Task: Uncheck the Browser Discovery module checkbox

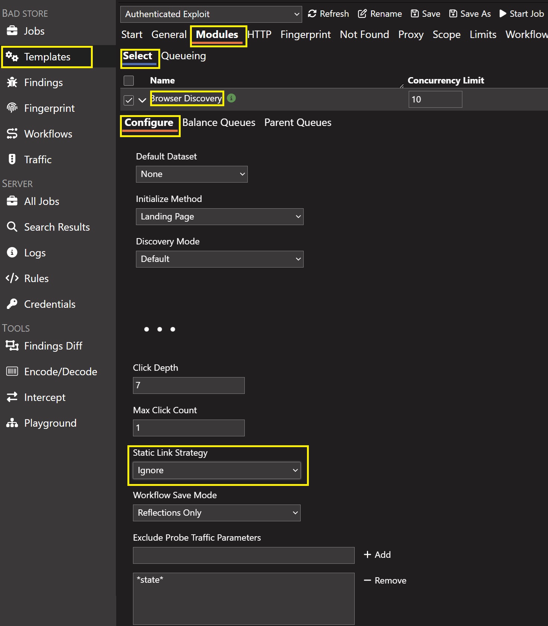Action: click(x=129, y=100)
